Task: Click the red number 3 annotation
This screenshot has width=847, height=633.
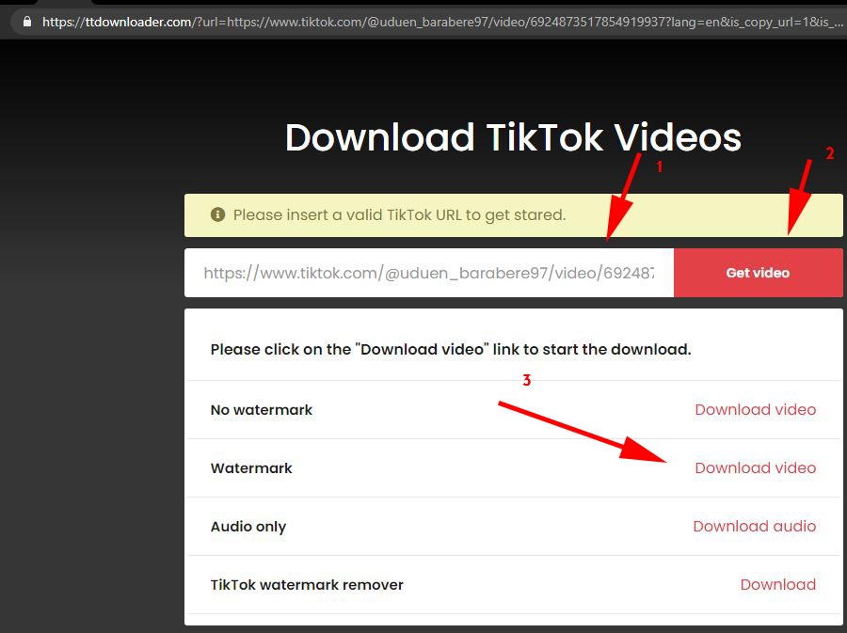Action: [x=527, y=380]
